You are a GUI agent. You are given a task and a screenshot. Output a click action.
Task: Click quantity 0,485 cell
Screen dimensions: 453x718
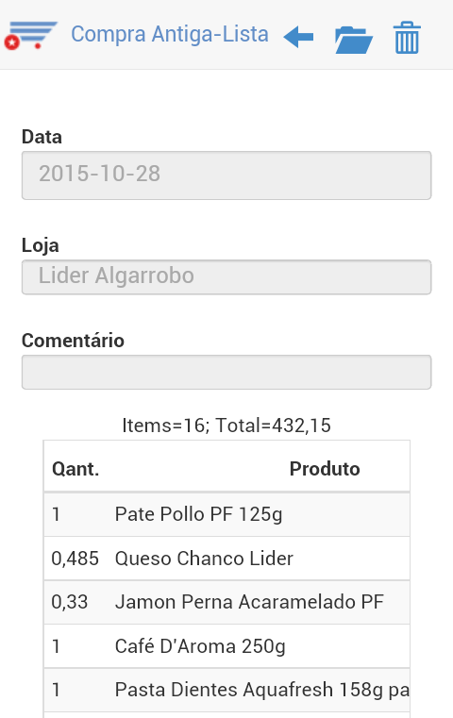tap(75, 559)
